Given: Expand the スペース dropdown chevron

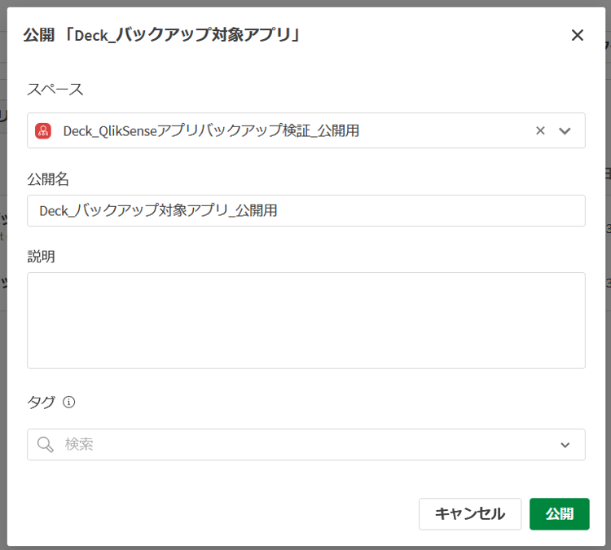Looking at the screenshot, I should (x=565, y=130).
